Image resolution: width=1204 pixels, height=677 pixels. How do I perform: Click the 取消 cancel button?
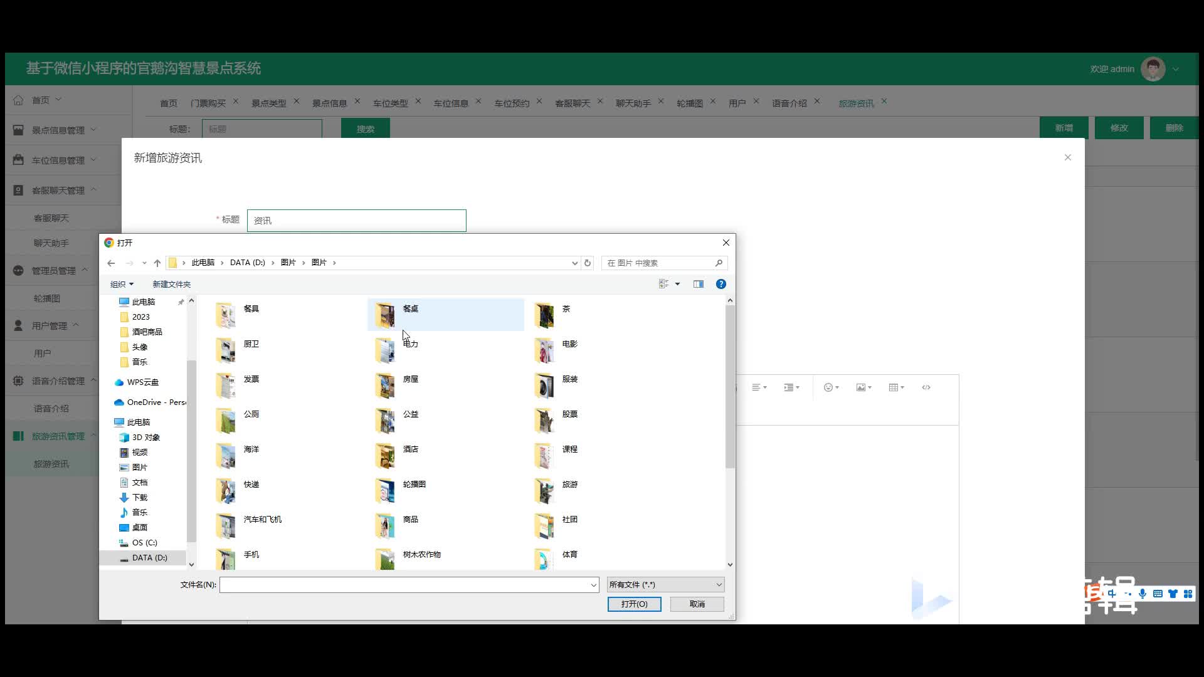tap(697, 604)
